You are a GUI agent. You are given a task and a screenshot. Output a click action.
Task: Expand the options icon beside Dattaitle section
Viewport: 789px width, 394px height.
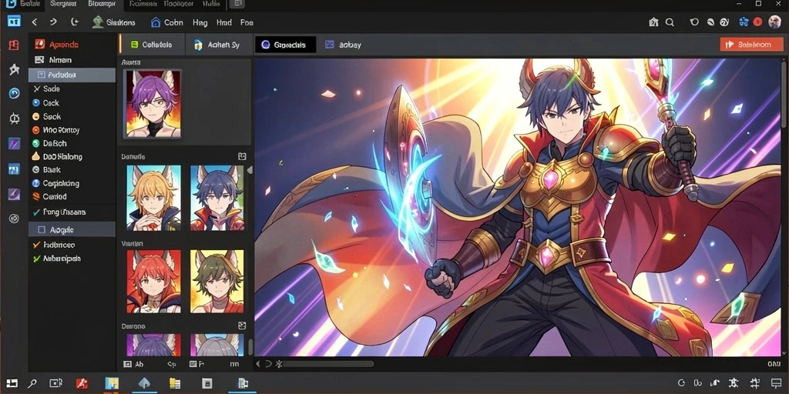(x=242, y=157)
